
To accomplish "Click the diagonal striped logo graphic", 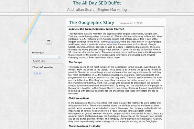I will pos(32,26).
